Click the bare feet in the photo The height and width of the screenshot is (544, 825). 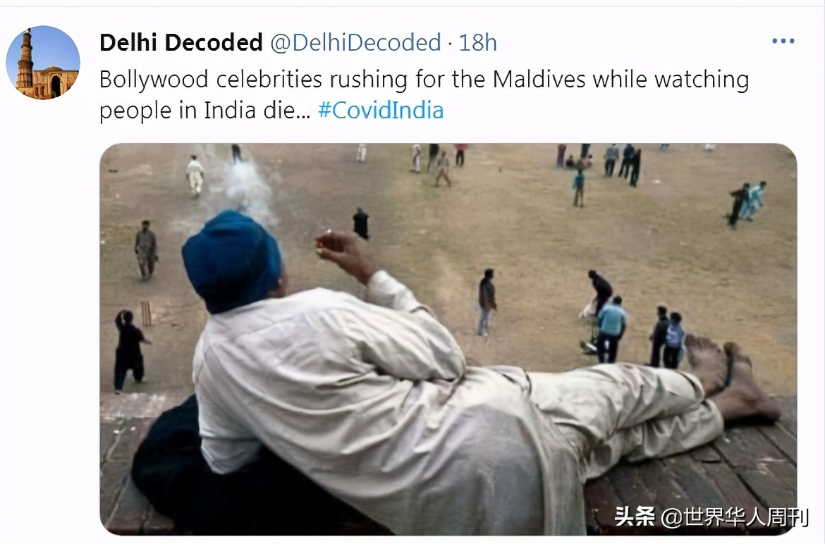click(x=731, y=378)
